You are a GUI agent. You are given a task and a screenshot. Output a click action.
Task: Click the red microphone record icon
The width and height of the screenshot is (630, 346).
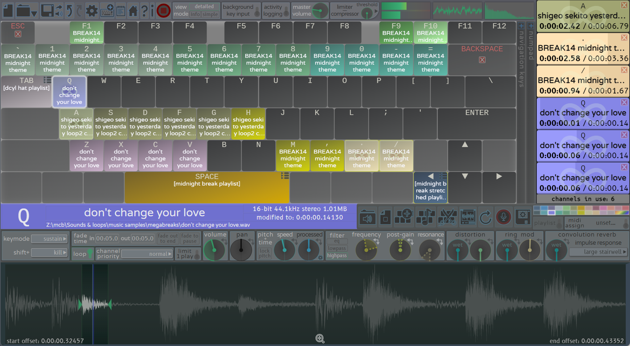503,217
